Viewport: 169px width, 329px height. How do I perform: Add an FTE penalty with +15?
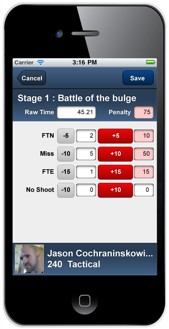click(x=115, y=172)
